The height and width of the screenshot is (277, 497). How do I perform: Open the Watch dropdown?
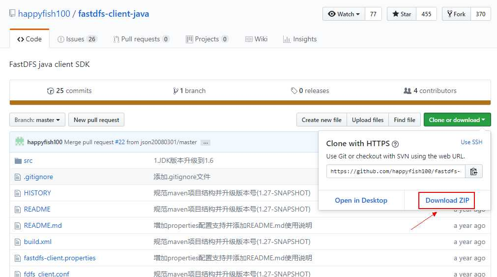pos(344,14)
